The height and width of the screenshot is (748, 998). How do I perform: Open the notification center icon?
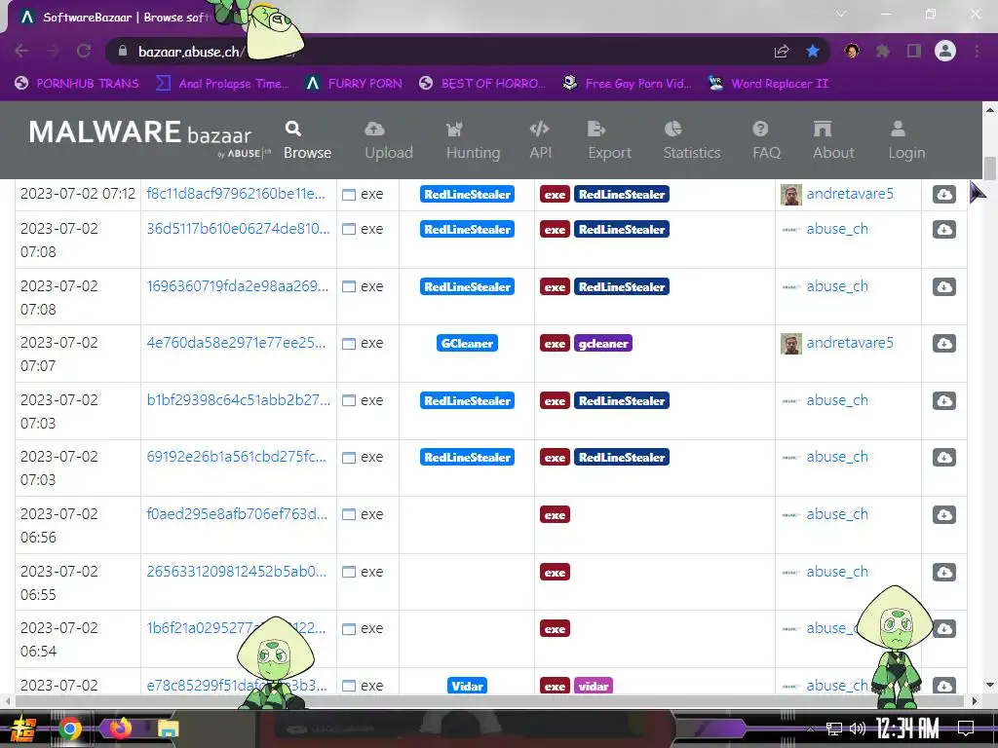point(966,728)
